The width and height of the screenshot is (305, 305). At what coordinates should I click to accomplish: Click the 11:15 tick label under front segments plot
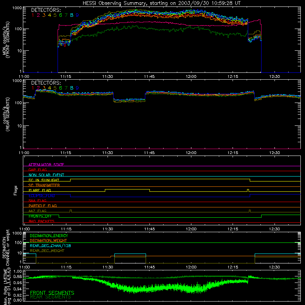(x=66, y=77)
